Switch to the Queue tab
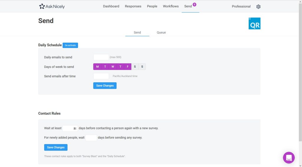 tap(161, 32)
